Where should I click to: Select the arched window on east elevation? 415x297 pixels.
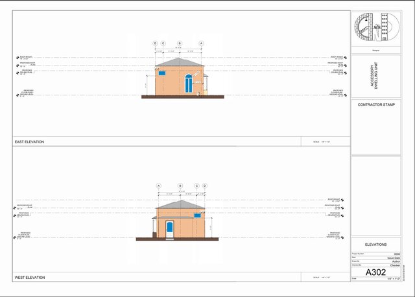click(188, 83)
